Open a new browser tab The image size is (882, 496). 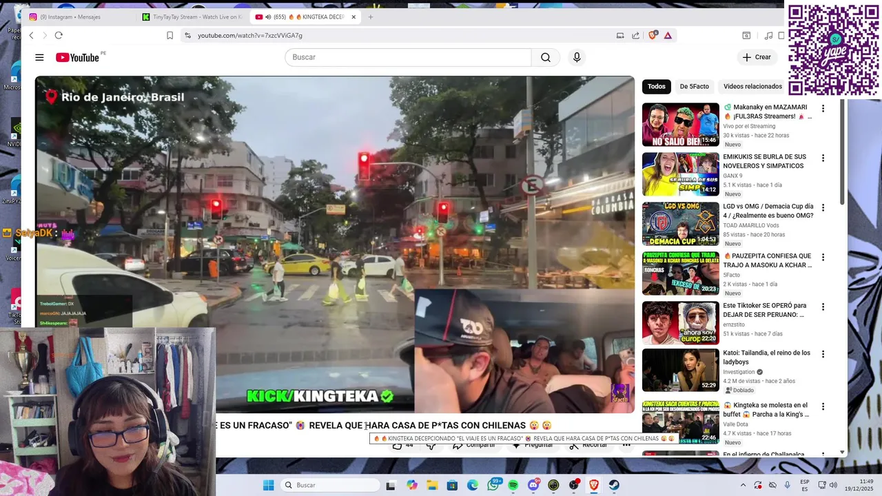(x=370, y=17)
